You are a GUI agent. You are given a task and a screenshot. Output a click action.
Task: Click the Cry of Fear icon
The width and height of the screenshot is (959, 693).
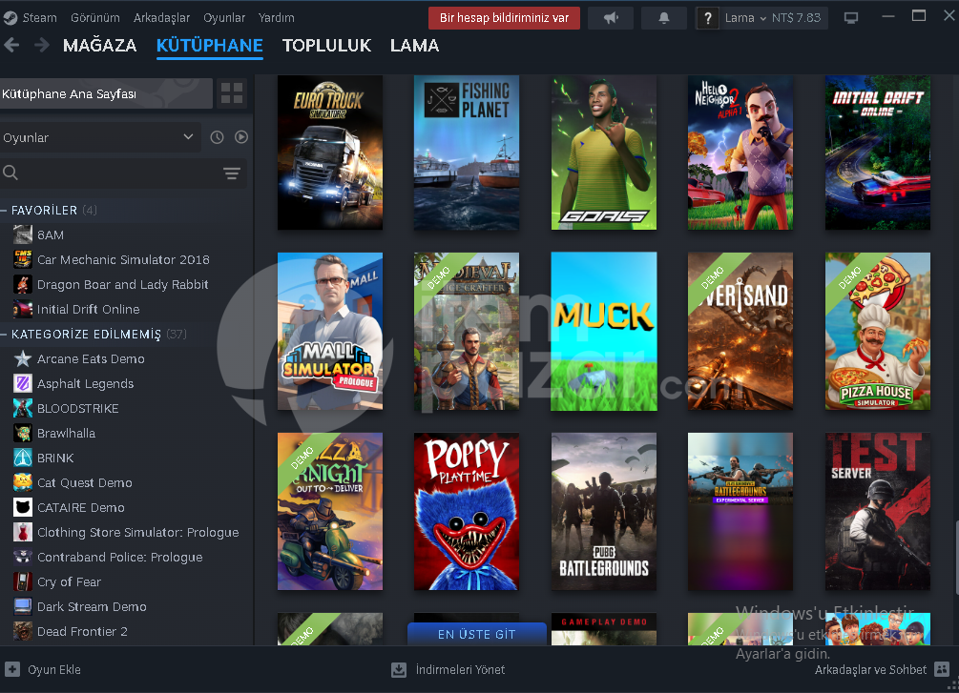(23, 581)
